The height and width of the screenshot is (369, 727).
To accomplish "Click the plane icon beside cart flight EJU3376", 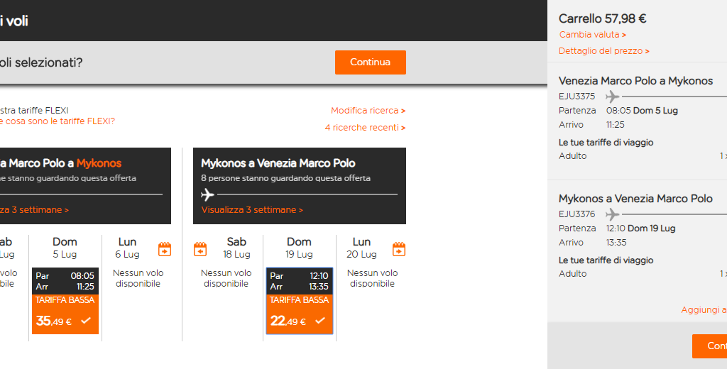I will [x=612, y=214].
